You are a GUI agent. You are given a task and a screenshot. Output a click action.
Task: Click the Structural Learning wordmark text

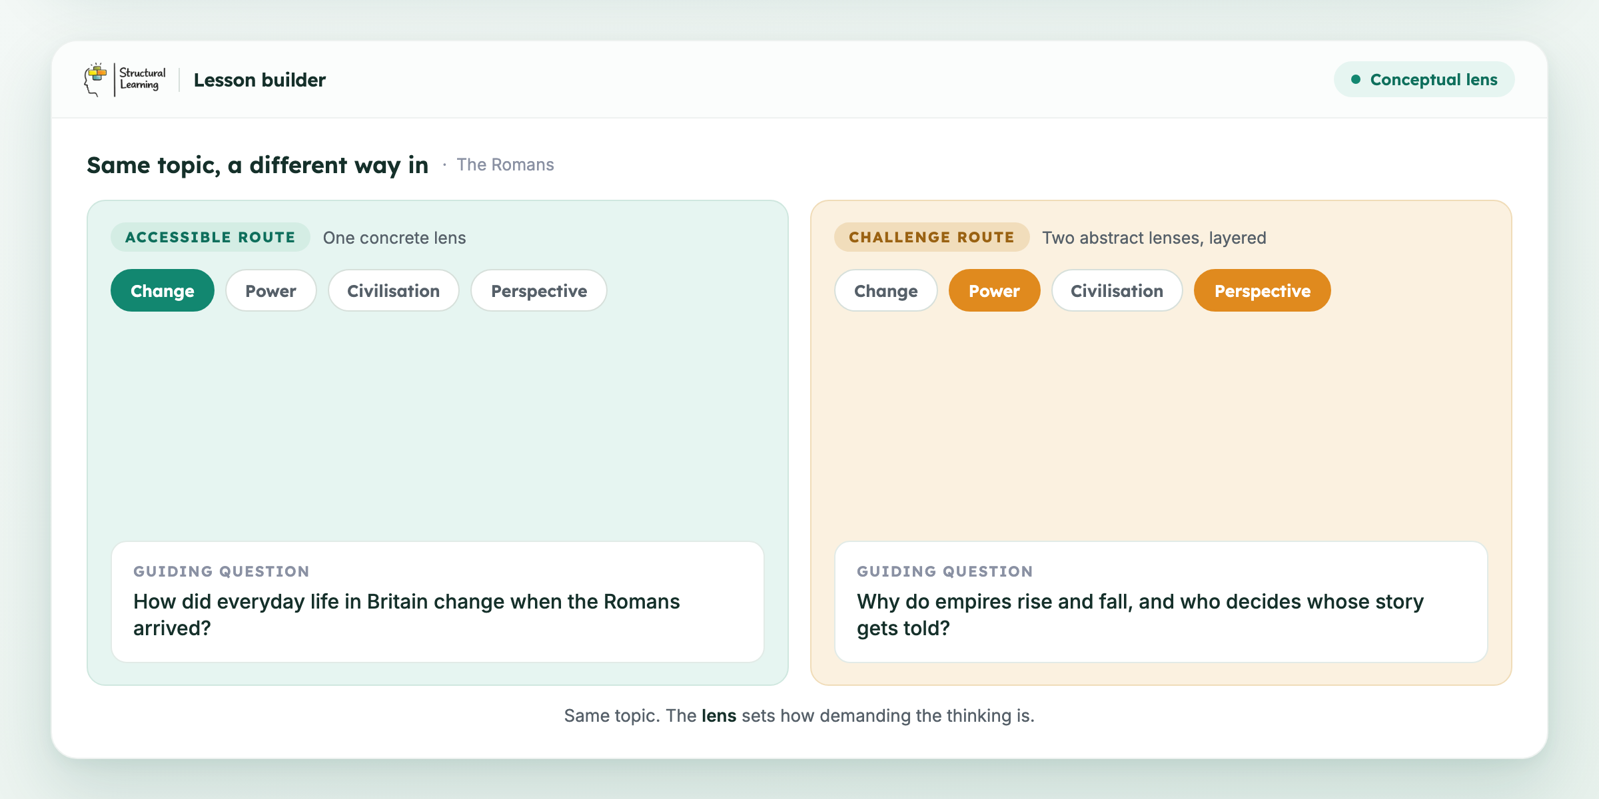click(x=142, y=79)
